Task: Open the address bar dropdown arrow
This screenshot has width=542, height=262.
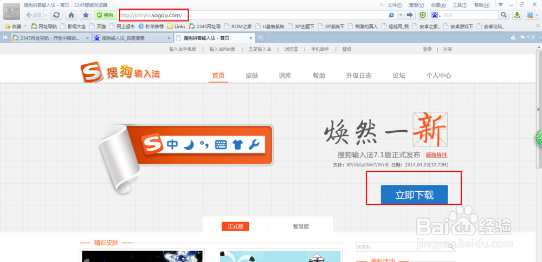Action: click(401, 15)
